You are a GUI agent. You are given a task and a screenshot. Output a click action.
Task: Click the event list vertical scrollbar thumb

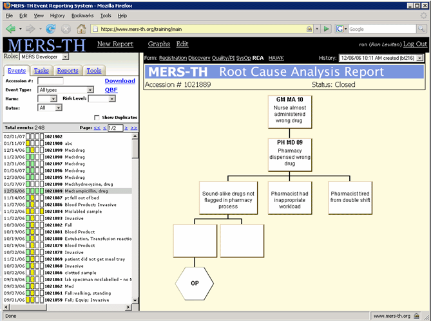tap(135, 149)
